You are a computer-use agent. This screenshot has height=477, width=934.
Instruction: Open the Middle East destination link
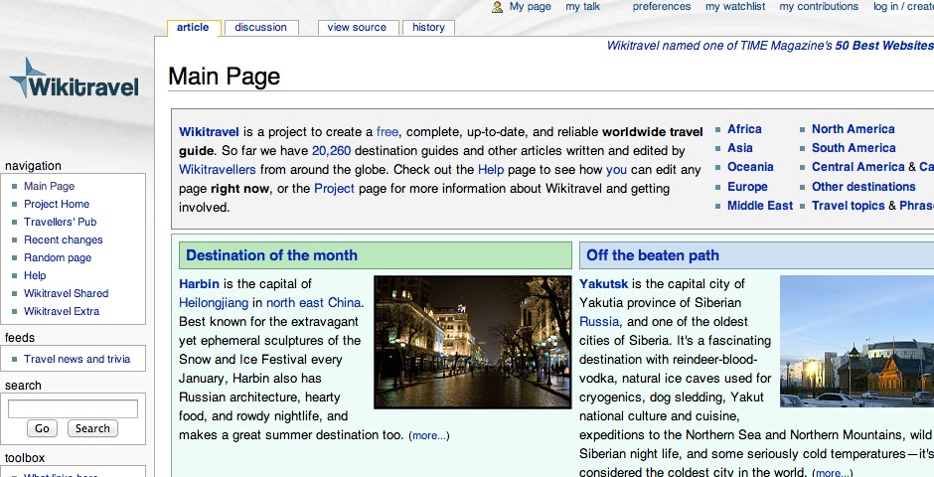click(x=760, y=206)
